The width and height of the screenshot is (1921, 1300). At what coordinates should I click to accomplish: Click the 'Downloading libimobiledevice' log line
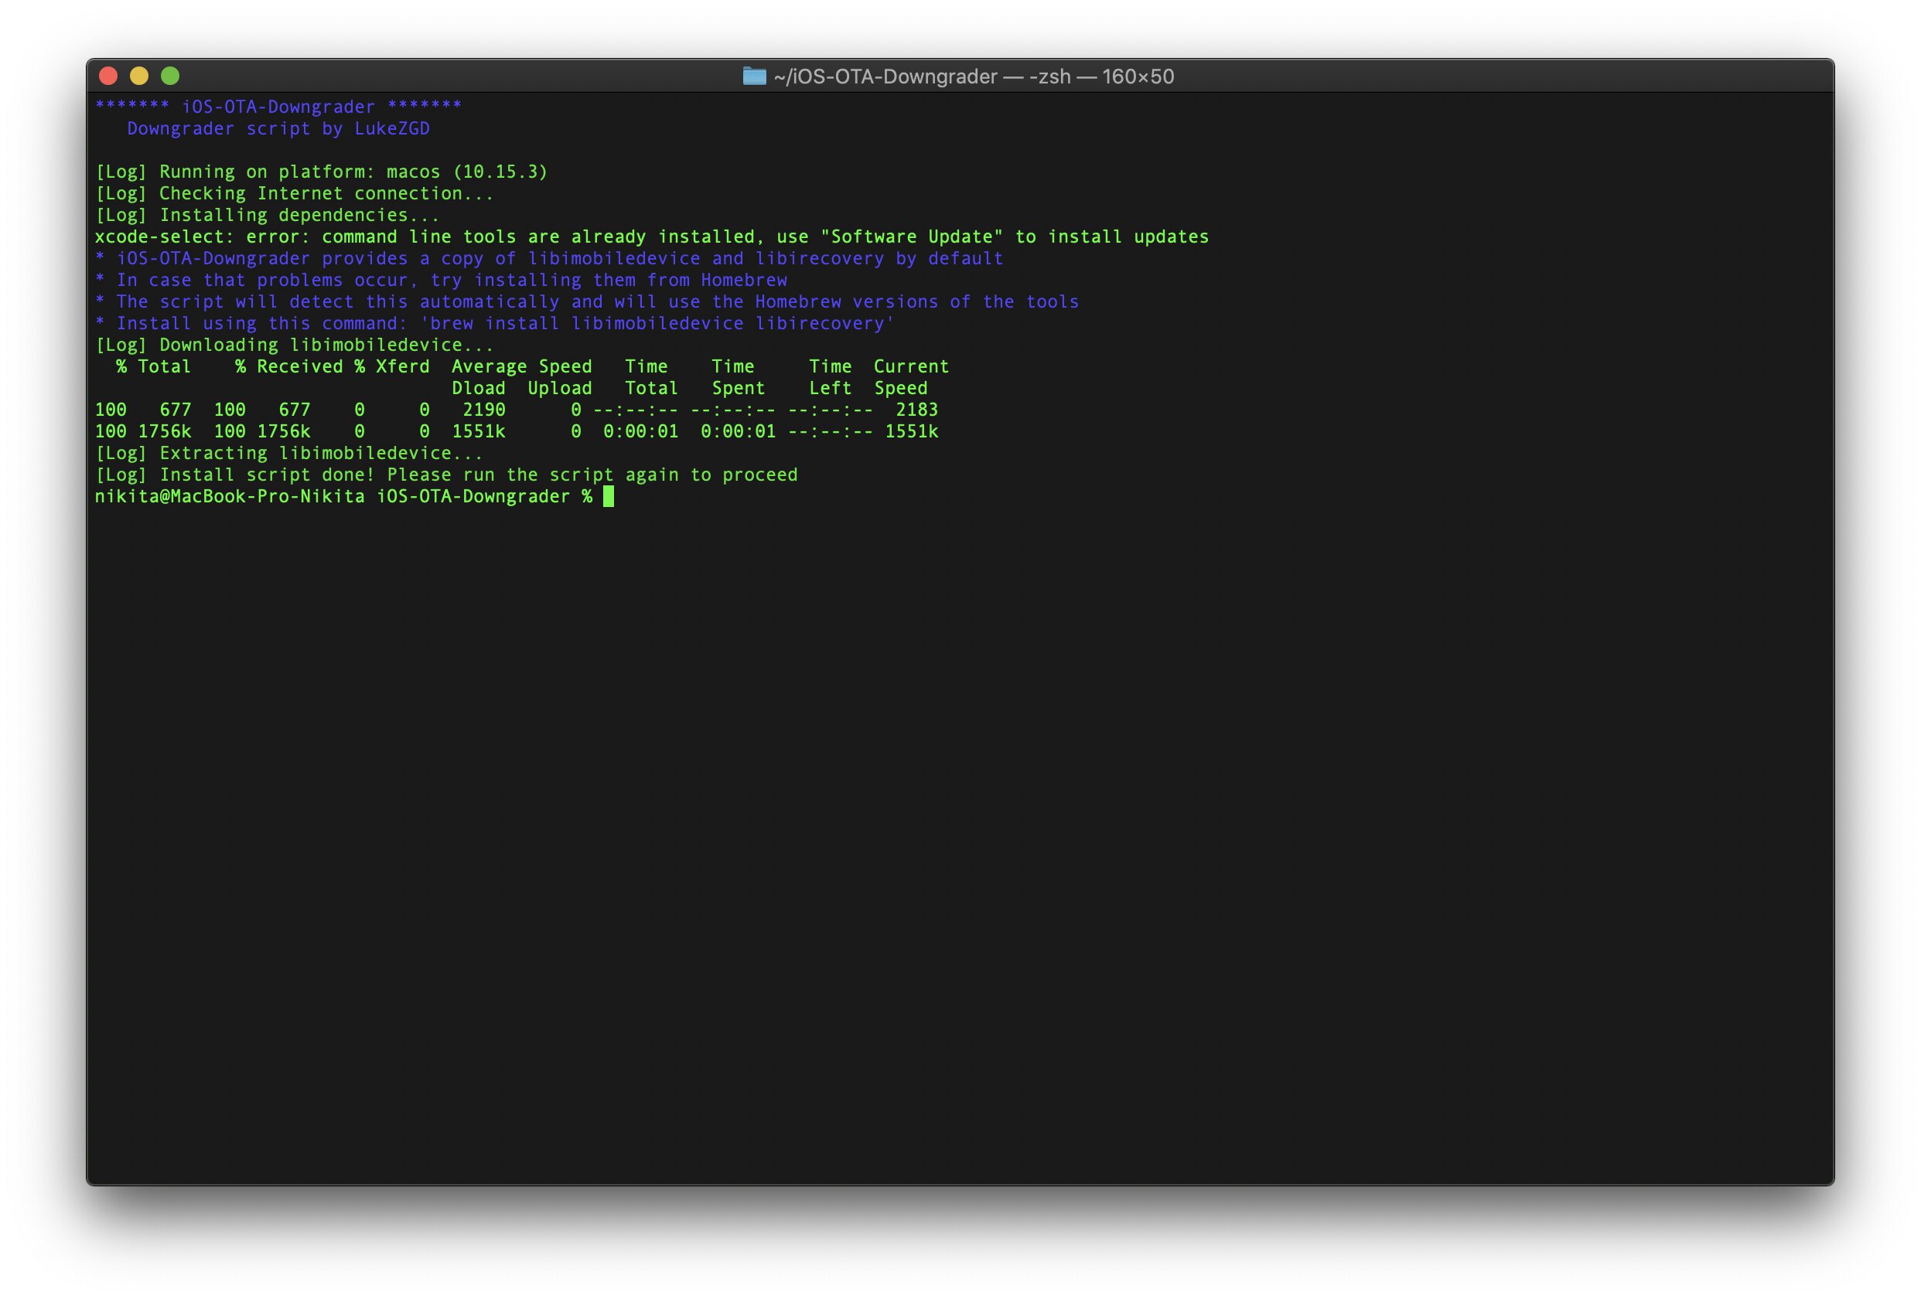(x=293, y=345)
